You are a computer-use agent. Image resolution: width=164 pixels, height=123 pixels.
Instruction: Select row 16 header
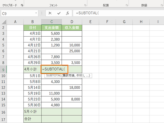point(3,112)
